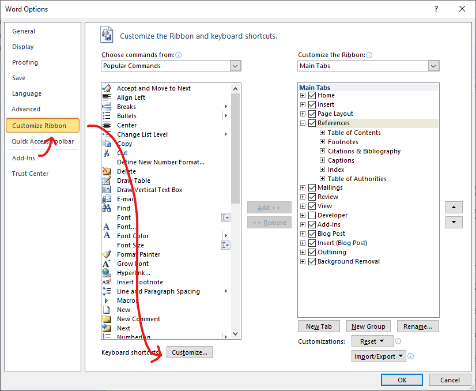Image resolution: width=476 pixels, height=391 pixels.
Task: Open the Advanced options category
Action: (x=26, y=109)
